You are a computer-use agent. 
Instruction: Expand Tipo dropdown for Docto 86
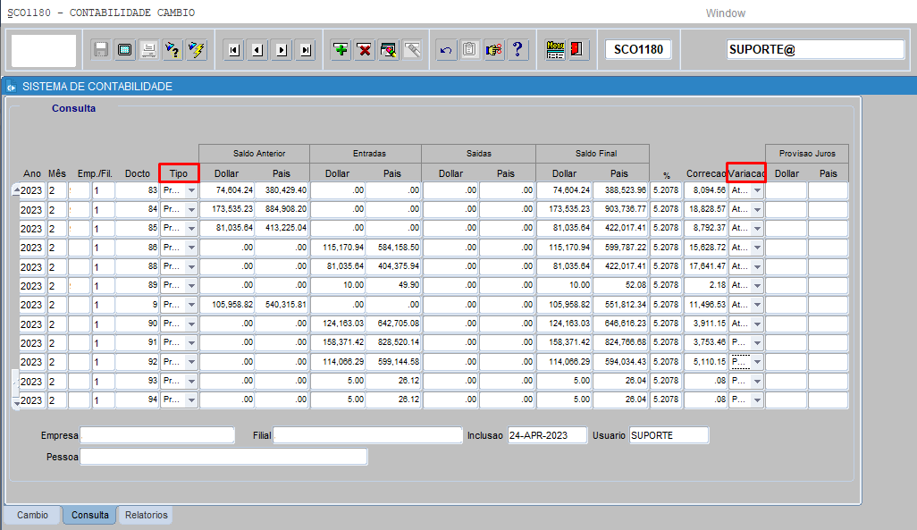[191, 248]
